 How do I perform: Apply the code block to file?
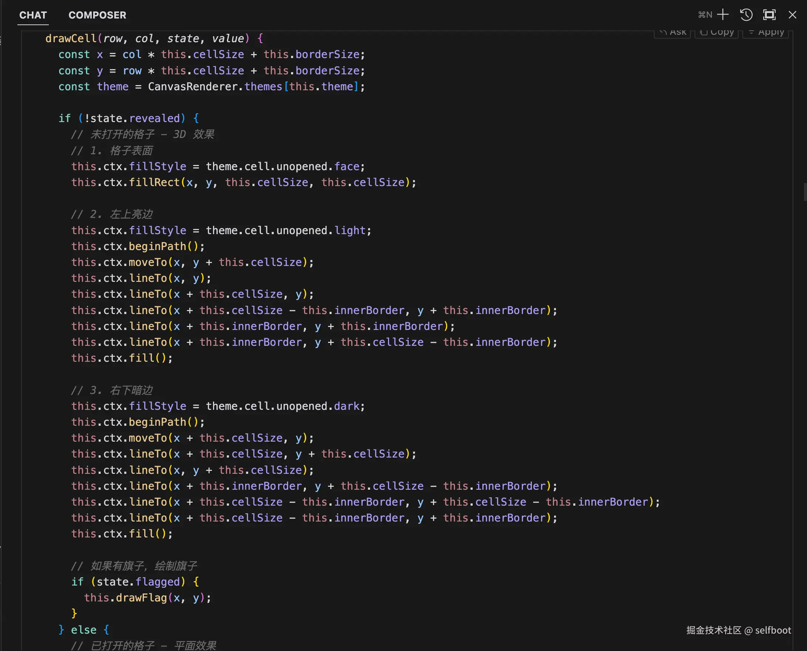766,33
